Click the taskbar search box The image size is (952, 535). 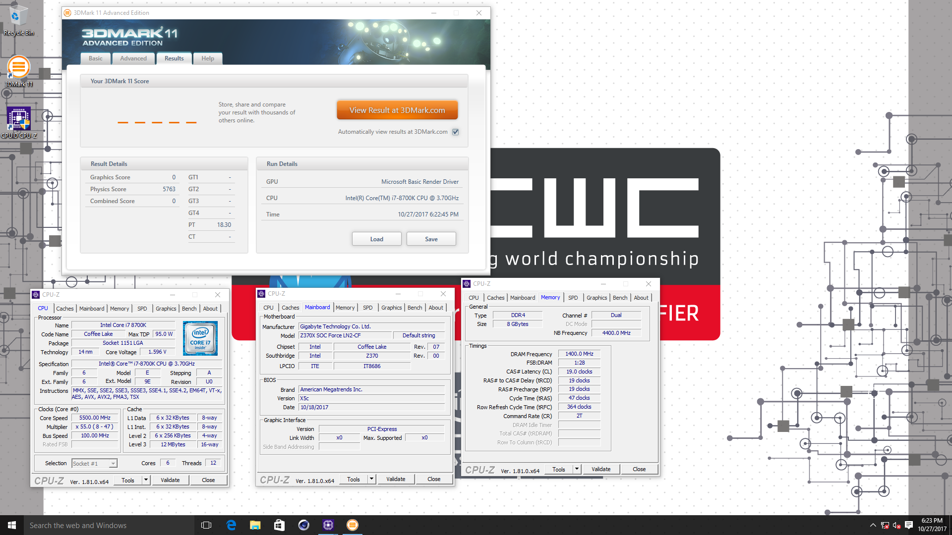[x=109, y=525]
